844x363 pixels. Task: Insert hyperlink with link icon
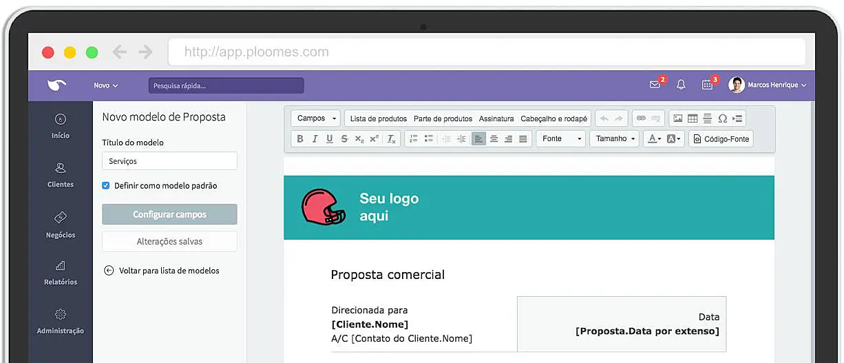tap(641, 118)
